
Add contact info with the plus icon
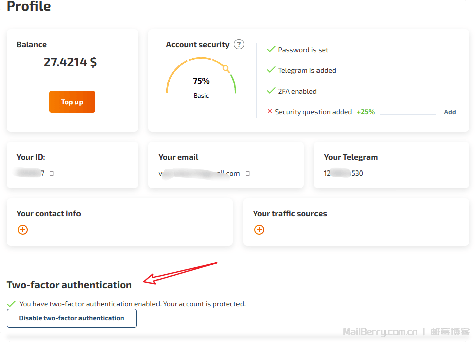tap(23, 230)
